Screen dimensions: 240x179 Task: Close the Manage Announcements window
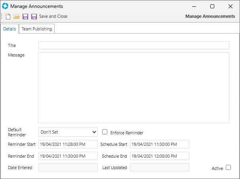(x=230, y=6)
